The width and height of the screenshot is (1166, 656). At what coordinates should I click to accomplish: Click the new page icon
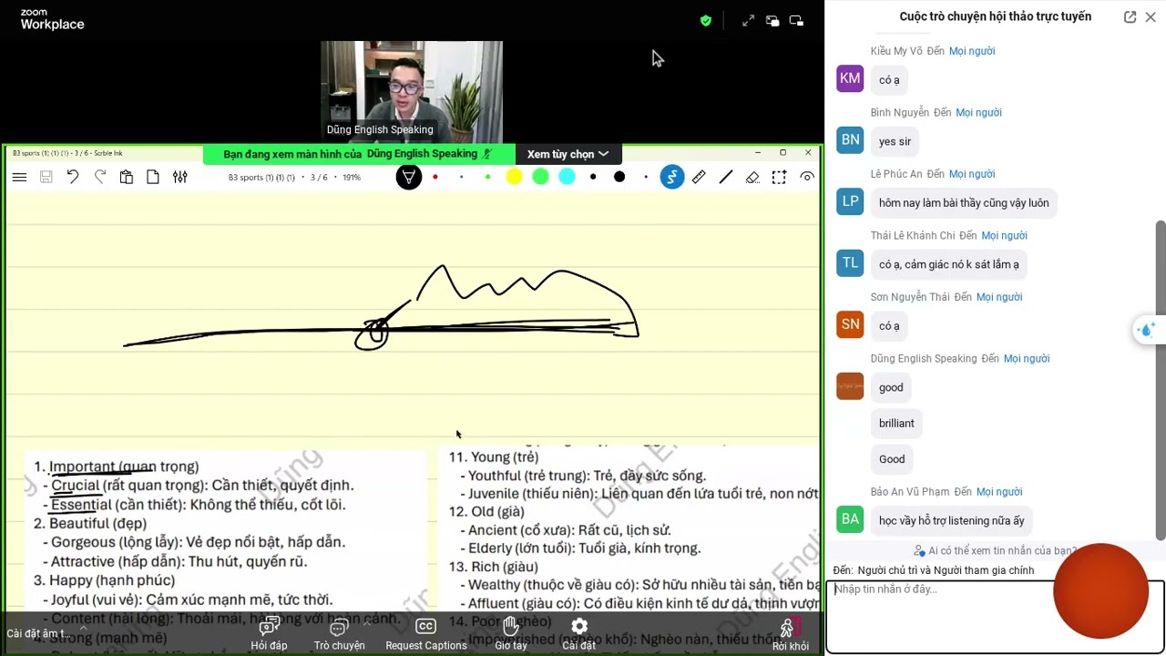(153, 177)
